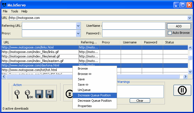The image size is (194, 113).
Task: Click the Referring... column header
Action: click(x=89, y=42)
